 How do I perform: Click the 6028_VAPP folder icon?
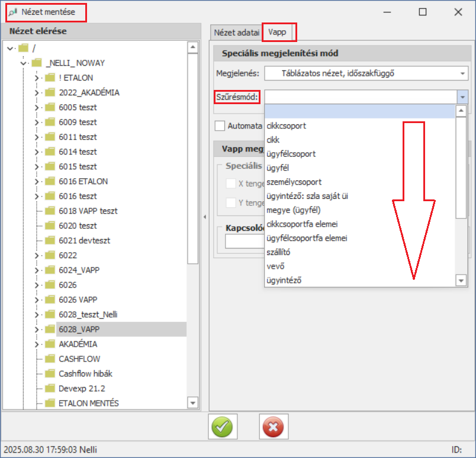click(x=50, y=329)
